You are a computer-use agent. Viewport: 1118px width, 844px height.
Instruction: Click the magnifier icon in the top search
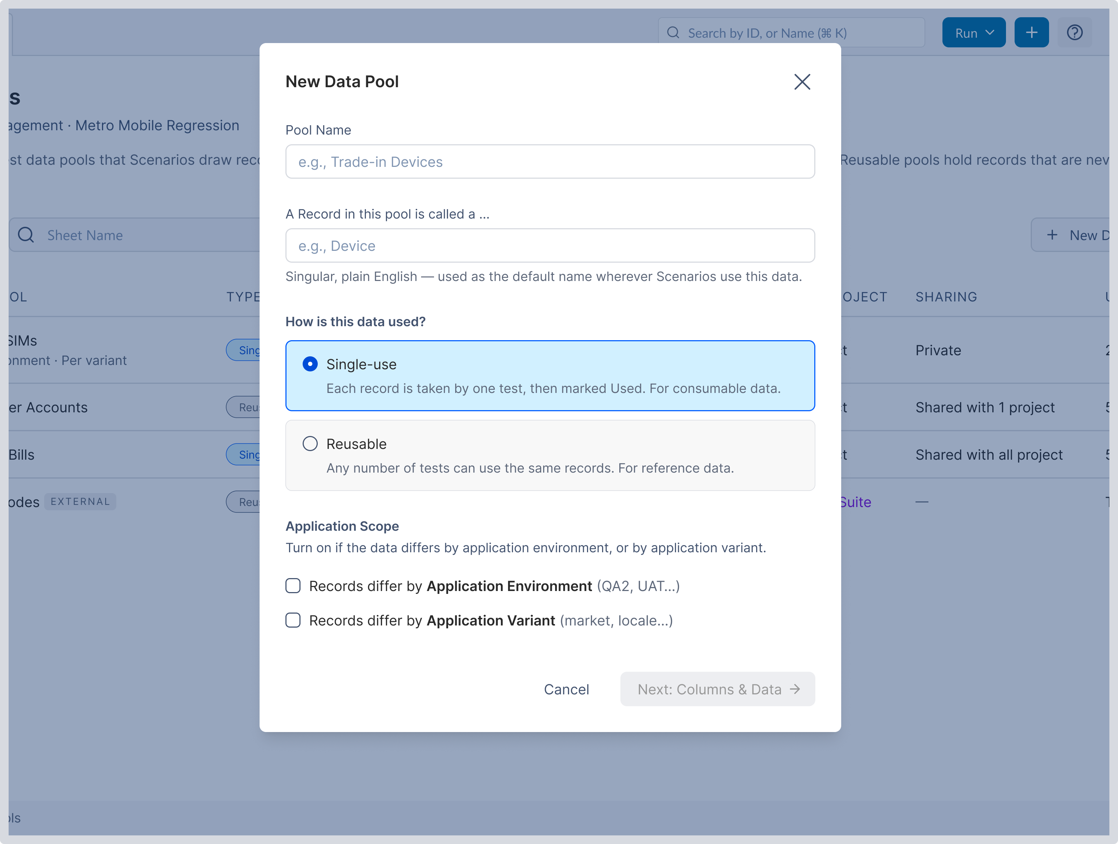click(673, 33)
